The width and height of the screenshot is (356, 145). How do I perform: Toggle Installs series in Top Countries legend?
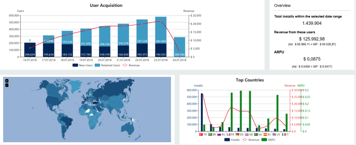(x=232, y=140)
